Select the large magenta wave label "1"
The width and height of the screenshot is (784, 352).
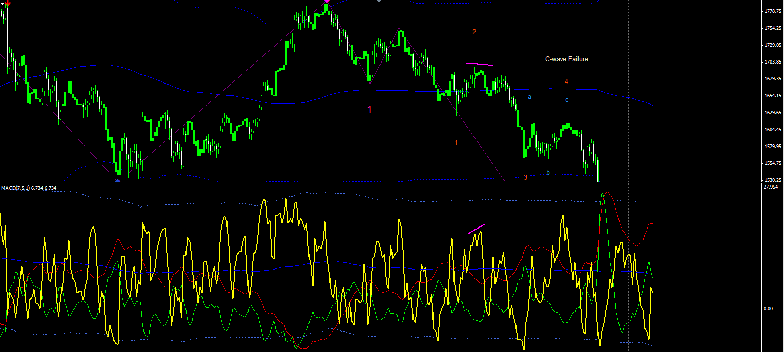(369, 109)
